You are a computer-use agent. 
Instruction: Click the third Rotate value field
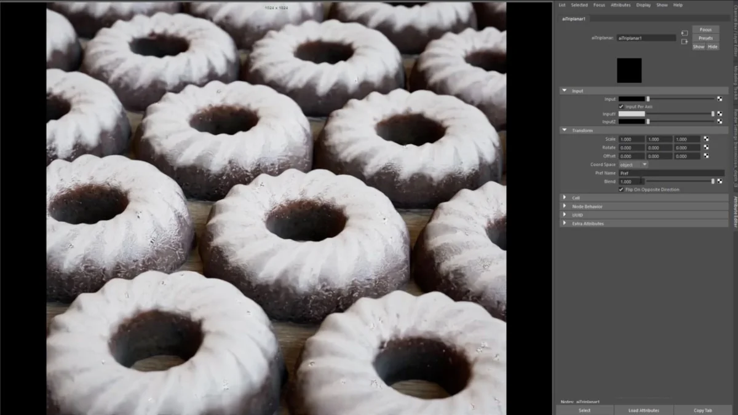[687, 148]
